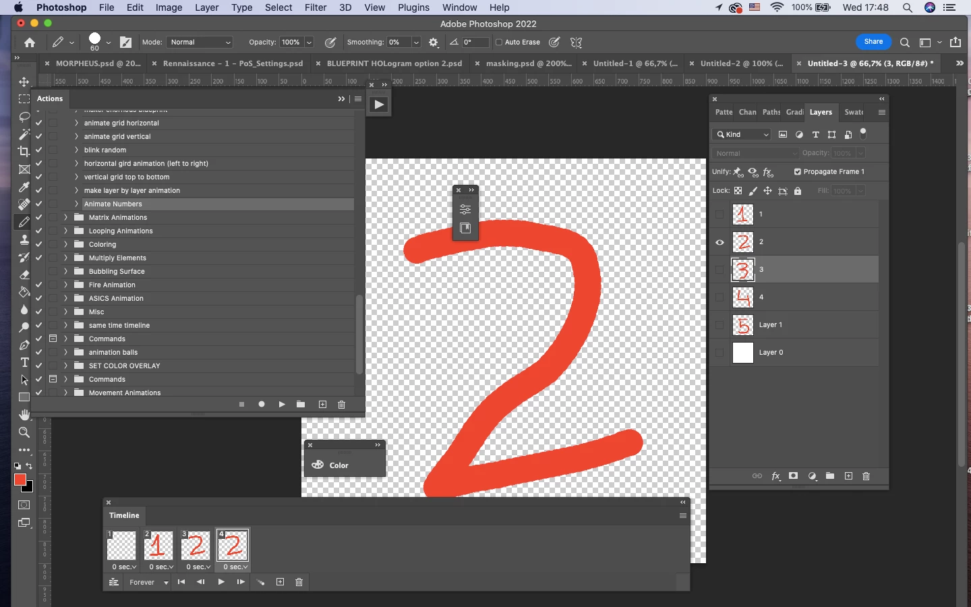Select the Rectangular Marquee tool
The image size is (971, 607).
coord(24,99)
